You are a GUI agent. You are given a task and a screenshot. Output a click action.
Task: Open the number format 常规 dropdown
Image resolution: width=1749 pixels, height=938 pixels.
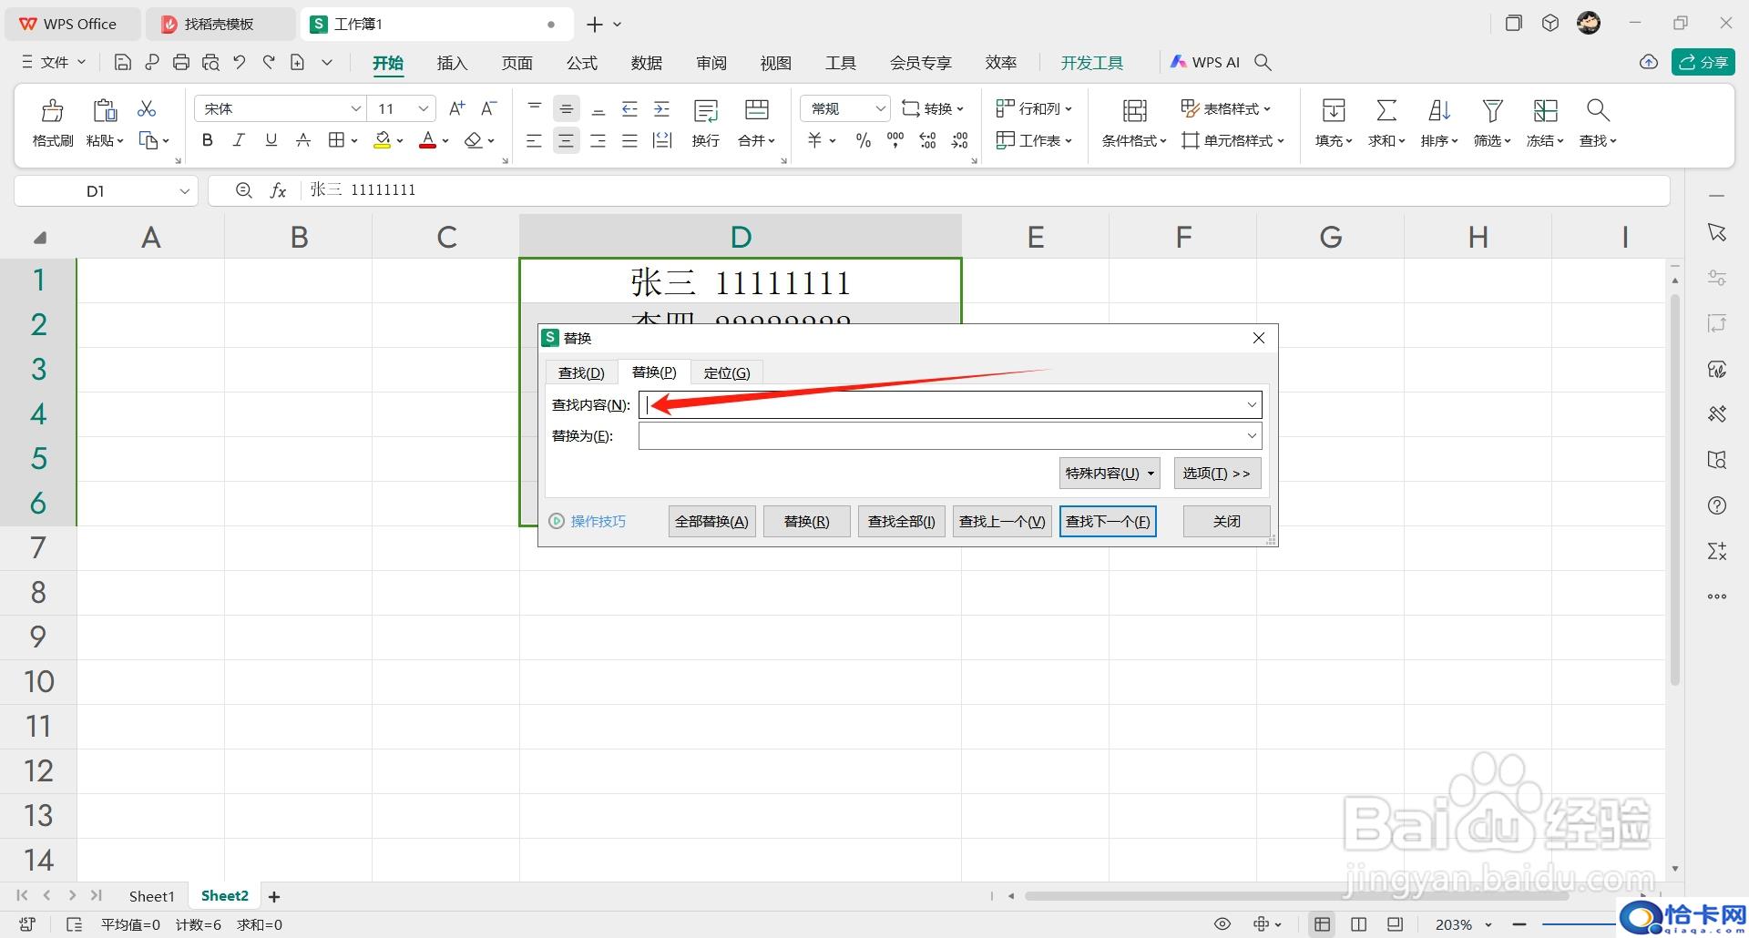tap(880, 109)
